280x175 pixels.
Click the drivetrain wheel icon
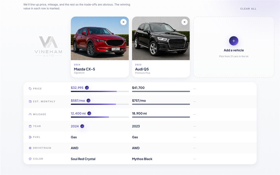[x=30, y=148]
